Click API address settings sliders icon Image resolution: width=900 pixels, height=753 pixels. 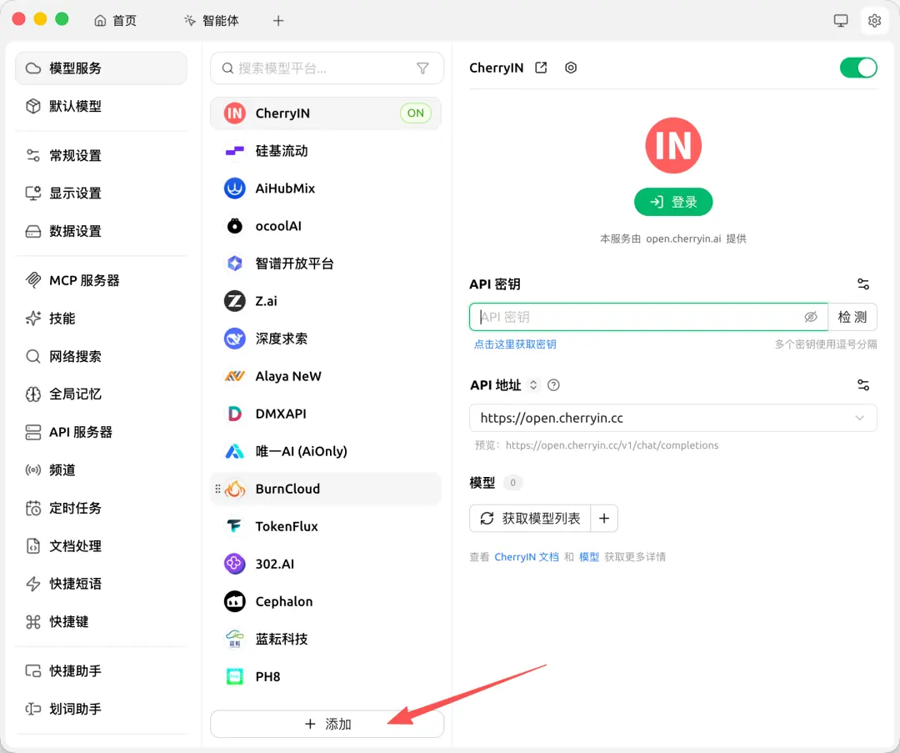click(x=862, y=384)
